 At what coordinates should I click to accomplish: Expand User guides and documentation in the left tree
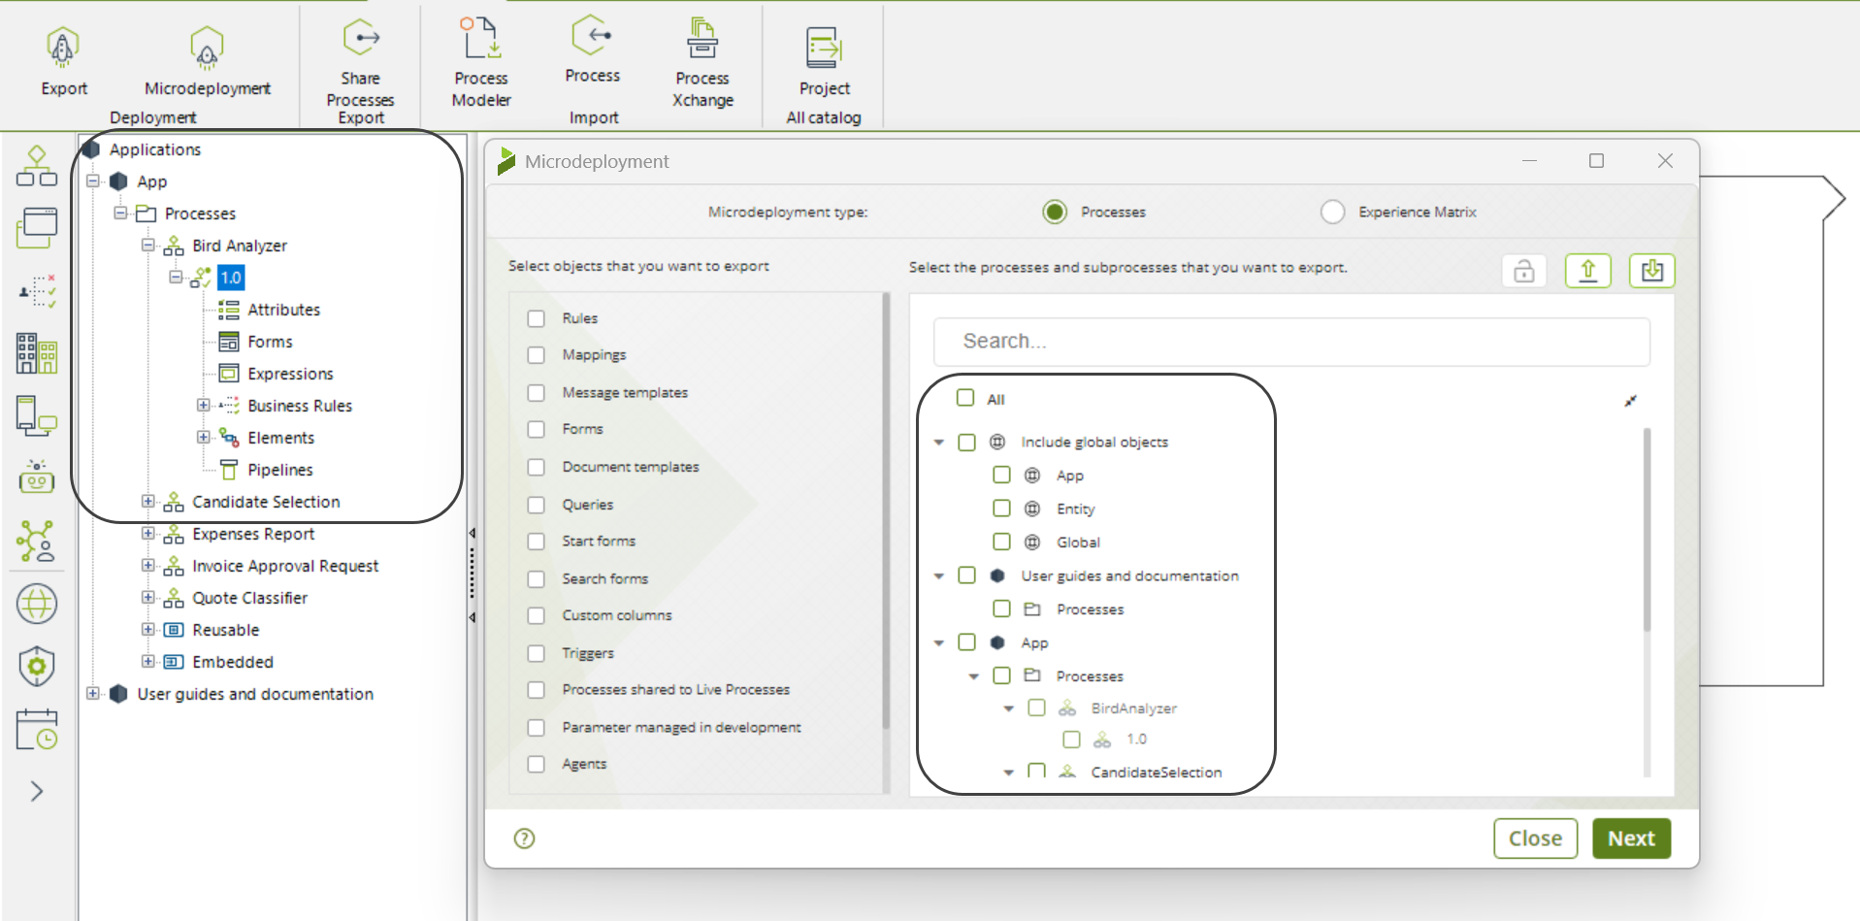click(93, 694)
